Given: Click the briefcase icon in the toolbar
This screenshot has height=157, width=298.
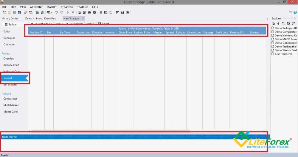Looking at the screenshot, I should coord(127,12).
